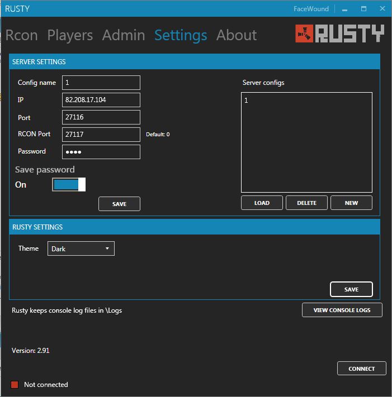
Task: Maximize the Rusty window
Action: tap(363, 9)
